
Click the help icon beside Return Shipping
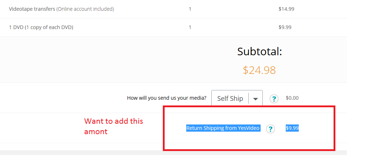point(271,129)
